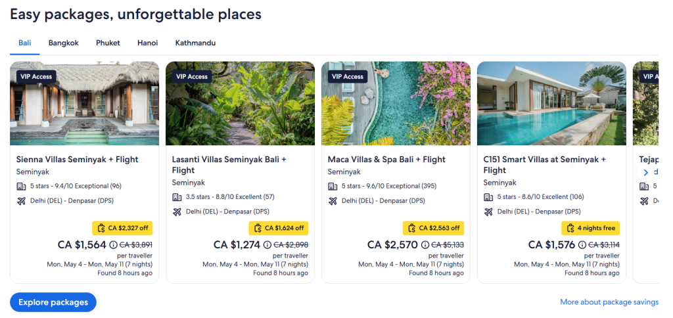Select the Kathmandu tab
Screen dimensions: 673x318
click(x=195, y=43)
